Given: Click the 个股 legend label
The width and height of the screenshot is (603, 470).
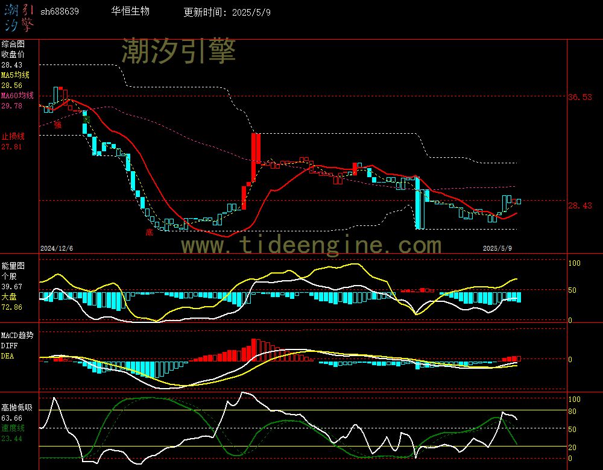Looking at the screenshot, I should click(9, 277).
